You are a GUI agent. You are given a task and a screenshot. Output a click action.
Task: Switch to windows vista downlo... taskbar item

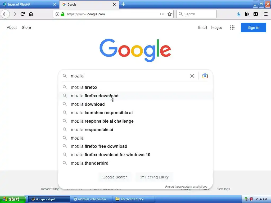point(91,199)
